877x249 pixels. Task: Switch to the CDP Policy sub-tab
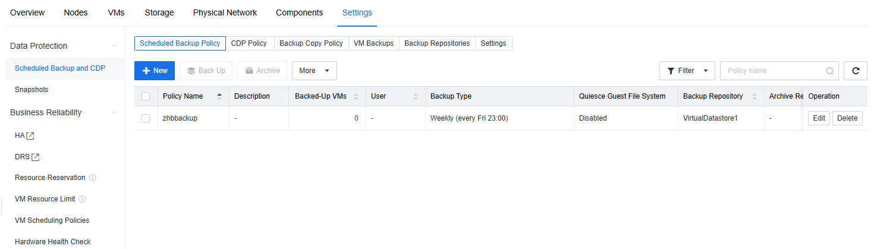point(249,43)
